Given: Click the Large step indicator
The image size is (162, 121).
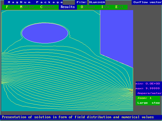Looking at the screenshot, I should click(x=148, y=103).
